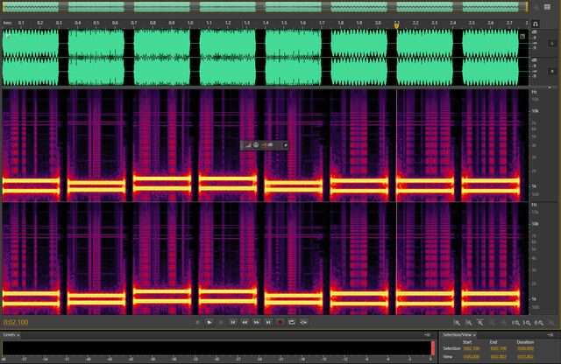Click the grid view icon at top right
The image size is (561, 364).
(547, 7)
